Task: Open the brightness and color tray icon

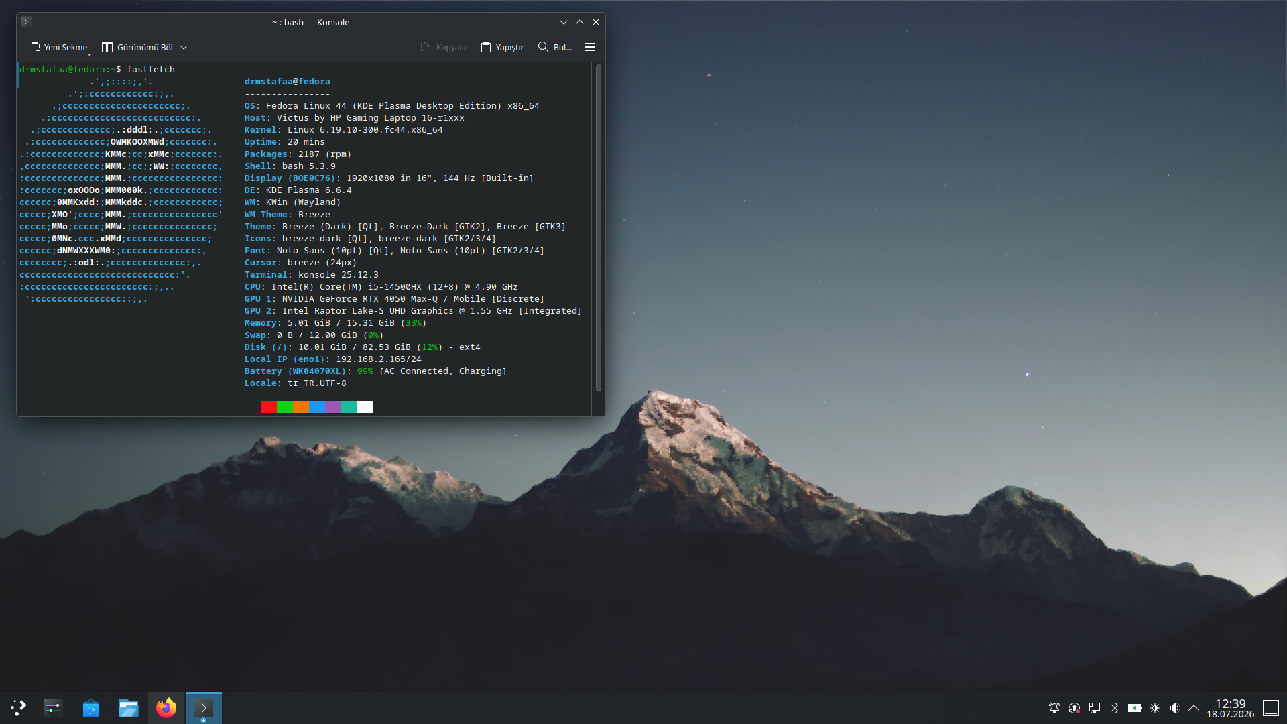Action: click(1155, 707)
